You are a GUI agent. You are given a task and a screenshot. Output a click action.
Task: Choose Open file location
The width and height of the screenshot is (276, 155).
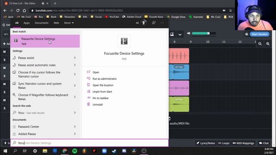(x=103, y=85)
